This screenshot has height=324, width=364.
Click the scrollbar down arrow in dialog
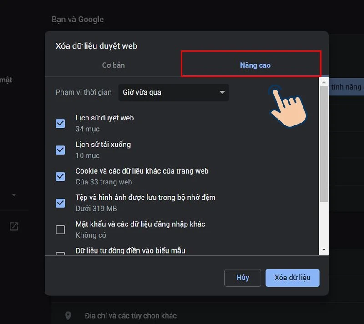tap(324, 250)
